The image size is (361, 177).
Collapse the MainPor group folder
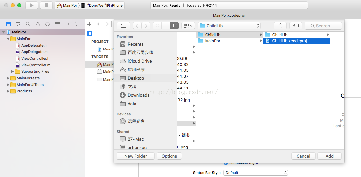(8, 39)
